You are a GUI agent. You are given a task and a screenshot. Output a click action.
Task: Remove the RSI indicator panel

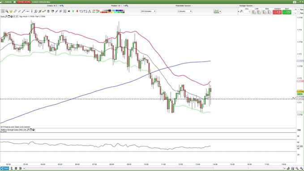click(x=33, y=130)
